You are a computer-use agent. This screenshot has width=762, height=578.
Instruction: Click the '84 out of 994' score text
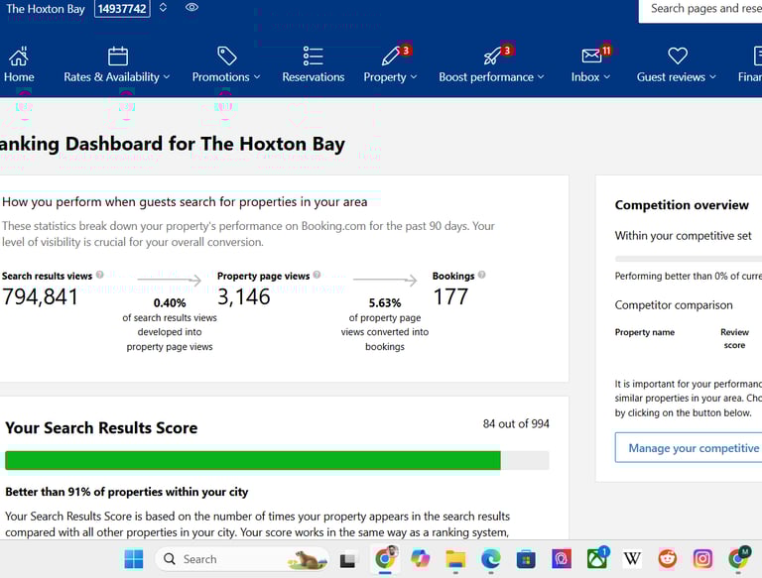pos(516,424)
